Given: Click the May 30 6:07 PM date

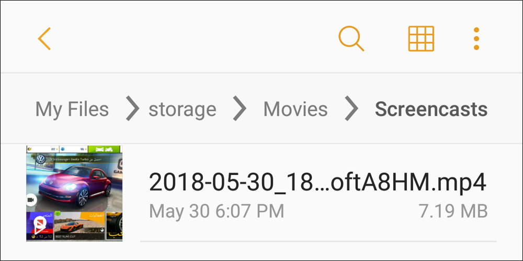Looking at the screenshot, I should (x=217, y=211).
